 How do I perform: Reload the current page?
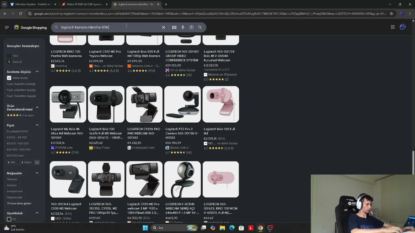click(20, 14)
